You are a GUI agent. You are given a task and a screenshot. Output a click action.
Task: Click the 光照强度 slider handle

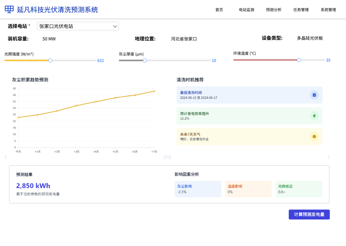[x=50, y=61]
